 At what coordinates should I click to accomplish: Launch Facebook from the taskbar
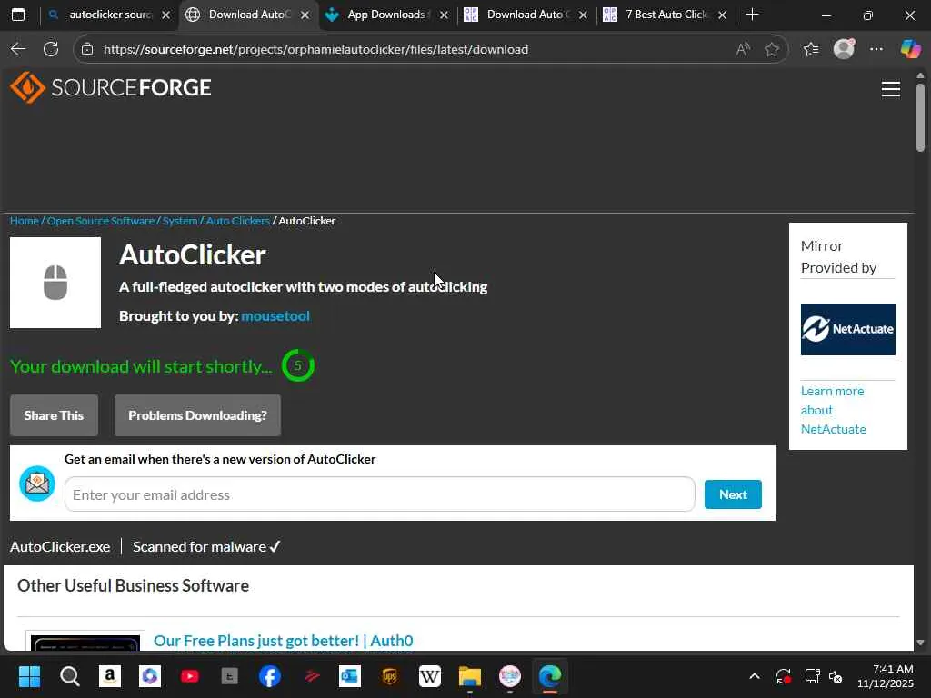tap(269, 676)
